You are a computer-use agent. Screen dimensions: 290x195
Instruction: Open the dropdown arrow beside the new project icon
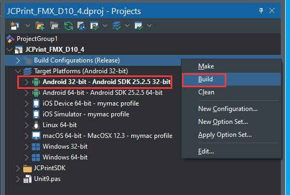pos(28,25)
